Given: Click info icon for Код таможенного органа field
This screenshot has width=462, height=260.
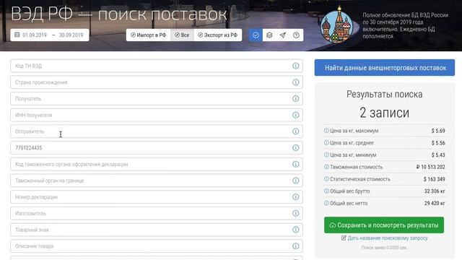Looking at the screenshot, I should (x=295, y=164).
